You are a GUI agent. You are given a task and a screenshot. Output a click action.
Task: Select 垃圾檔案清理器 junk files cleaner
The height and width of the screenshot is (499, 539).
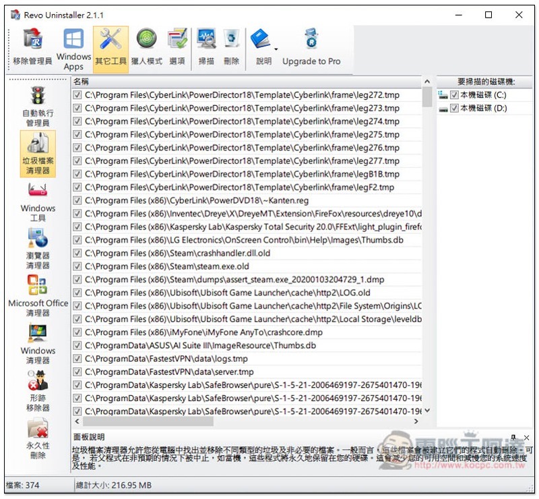(38, 154)
